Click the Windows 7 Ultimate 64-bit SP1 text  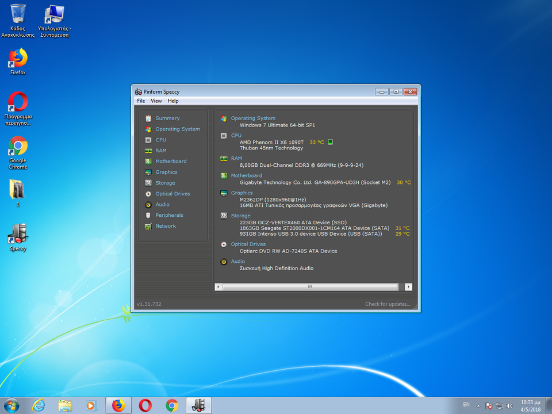[277, 125]
